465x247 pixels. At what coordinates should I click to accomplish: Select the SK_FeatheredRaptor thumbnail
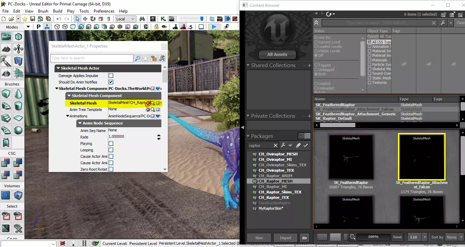click(351, 157)
